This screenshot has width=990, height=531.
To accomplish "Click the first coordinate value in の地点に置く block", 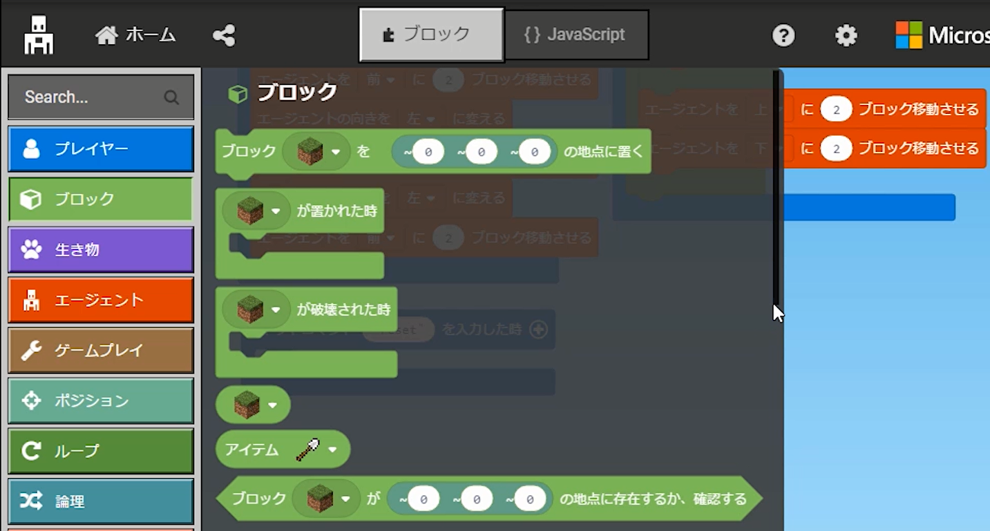I will pyautogui.click(x=428, y=151).
